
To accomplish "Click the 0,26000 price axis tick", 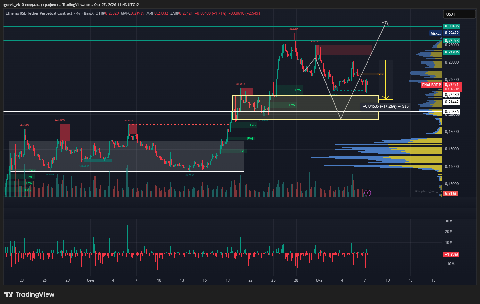I will click(x=452, y=62).
